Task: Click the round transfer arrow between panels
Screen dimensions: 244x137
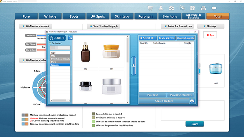Action: [134, 66]
